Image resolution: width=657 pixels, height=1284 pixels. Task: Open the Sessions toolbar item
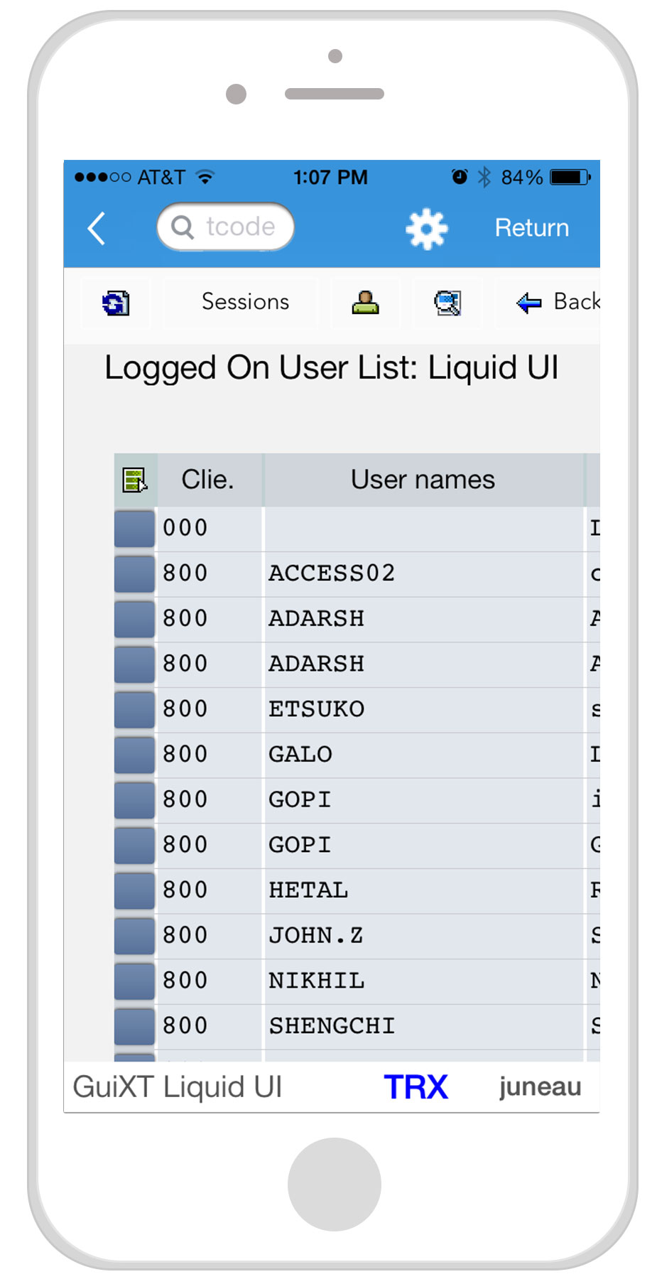coord(245,302)
